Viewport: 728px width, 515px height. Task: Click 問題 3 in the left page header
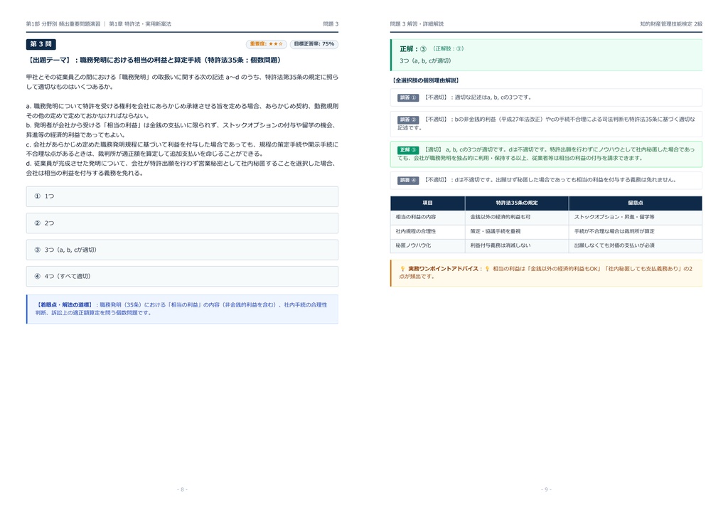tap(331, 23)
